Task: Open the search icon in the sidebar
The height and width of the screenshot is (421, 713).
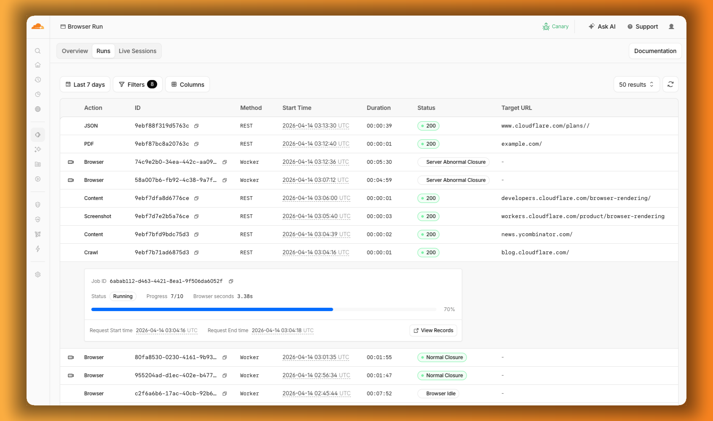Action: 38,51
